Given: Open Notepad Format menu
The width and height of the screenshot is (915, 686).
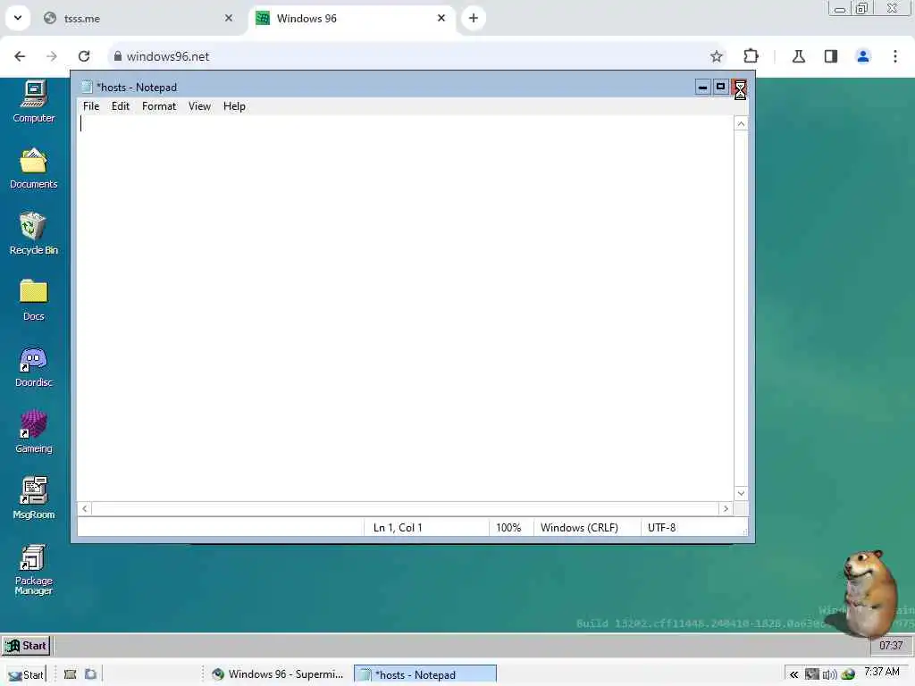Looking at the screenshot, I should 159,106.
